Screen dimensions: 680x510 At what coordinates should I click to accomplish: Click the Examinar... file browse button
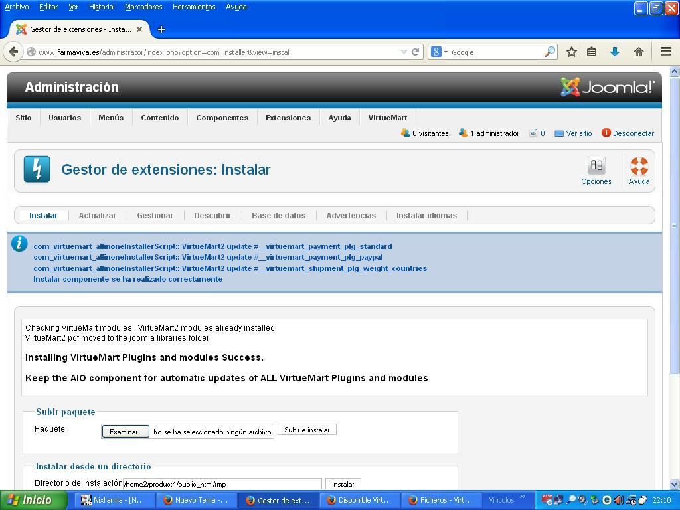pos(126,432)
